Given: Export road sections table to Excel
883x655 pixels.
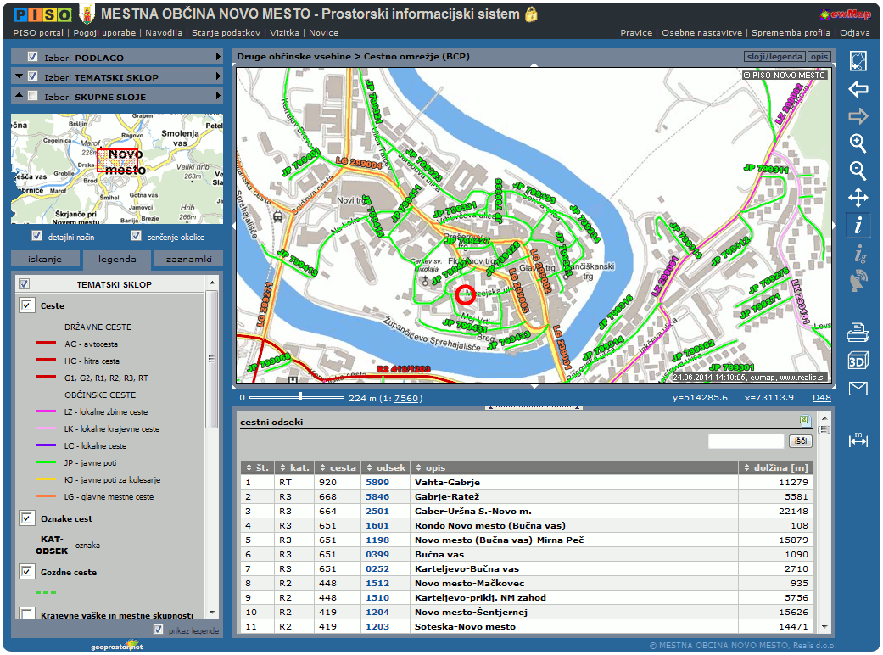Looking at the screenshot, I should click(805, 422).
